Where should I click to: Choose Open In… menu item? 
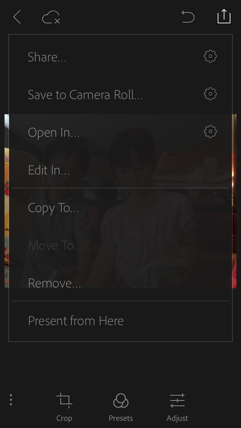[x=54, y=133]
